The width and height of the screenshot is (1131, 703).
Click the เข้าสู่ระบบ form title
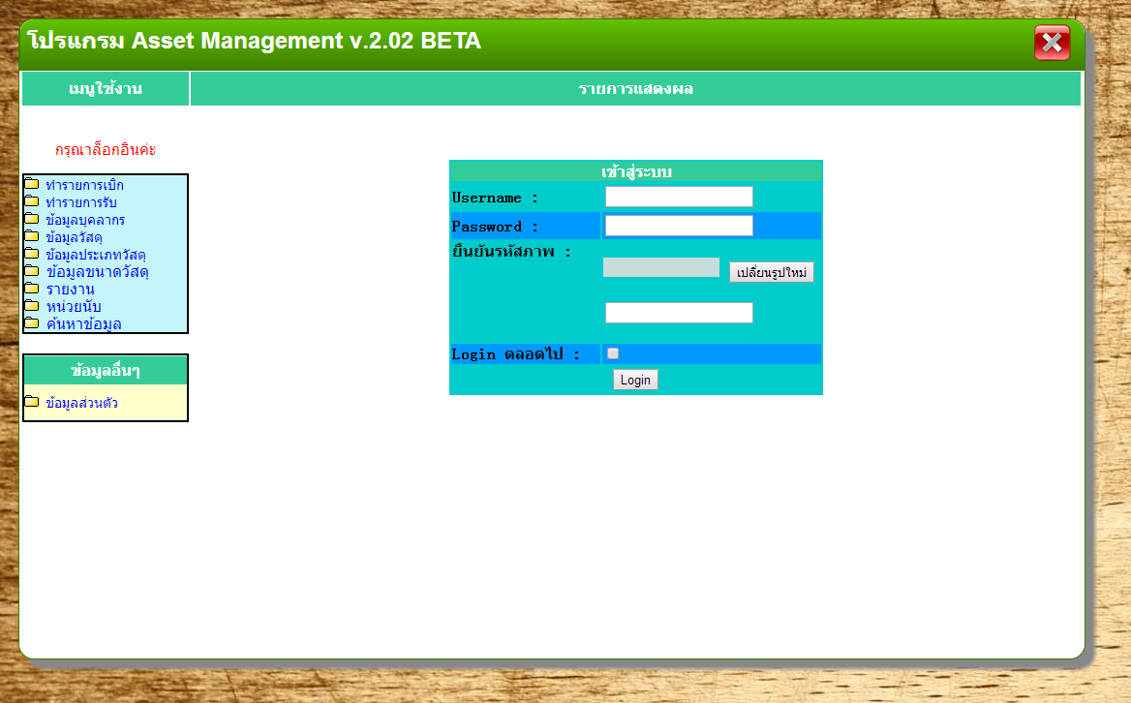click(635, 171)
